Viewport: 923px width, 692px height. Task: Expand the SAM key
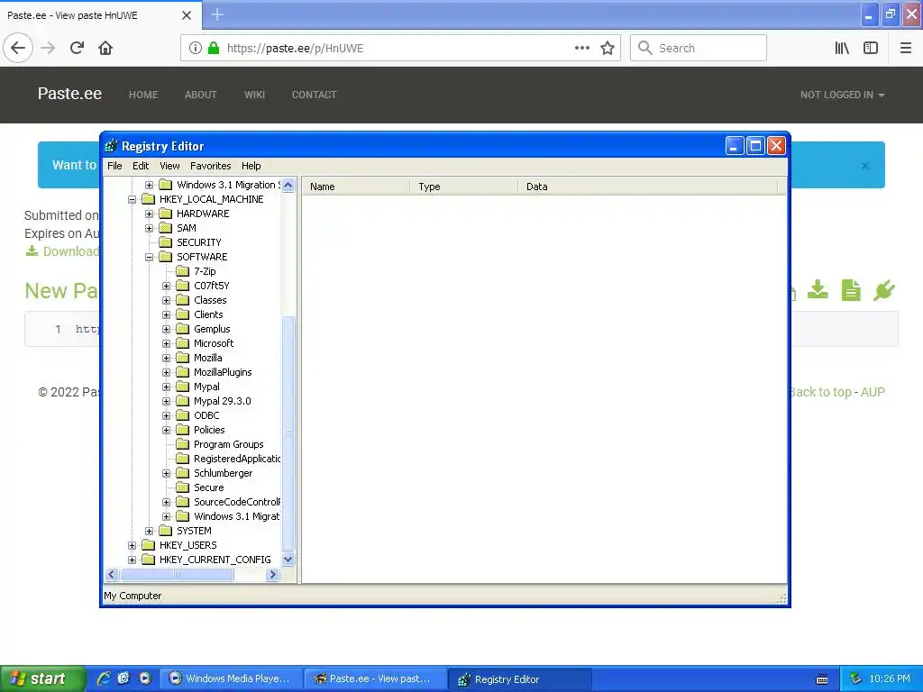pyautogui.click(x=149, y=228)
